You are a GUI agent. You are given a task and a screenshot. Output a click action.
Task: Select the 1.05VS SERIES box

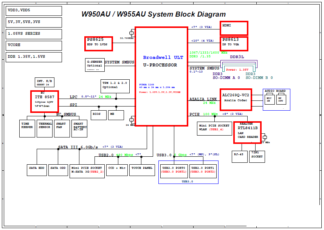pos(34,34)
